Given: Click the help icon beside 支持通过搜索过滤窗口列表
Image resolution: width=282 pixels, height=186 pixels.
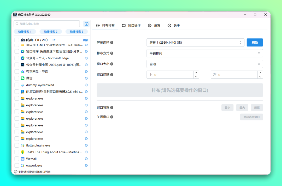Looking at the screenshot, I should [x=16, y=172].
